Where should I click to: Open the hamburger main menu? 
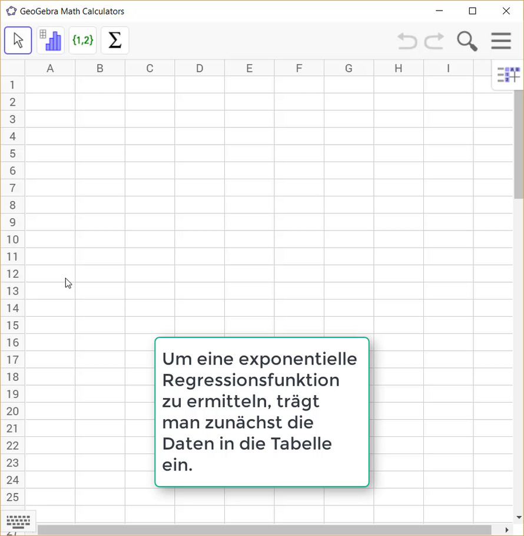501,41
